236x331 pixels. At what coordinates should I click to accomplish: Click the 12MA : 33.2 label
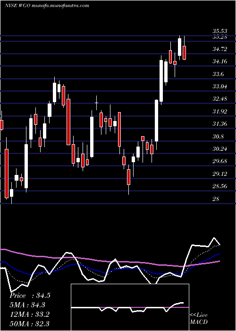(x=29, y=314)
